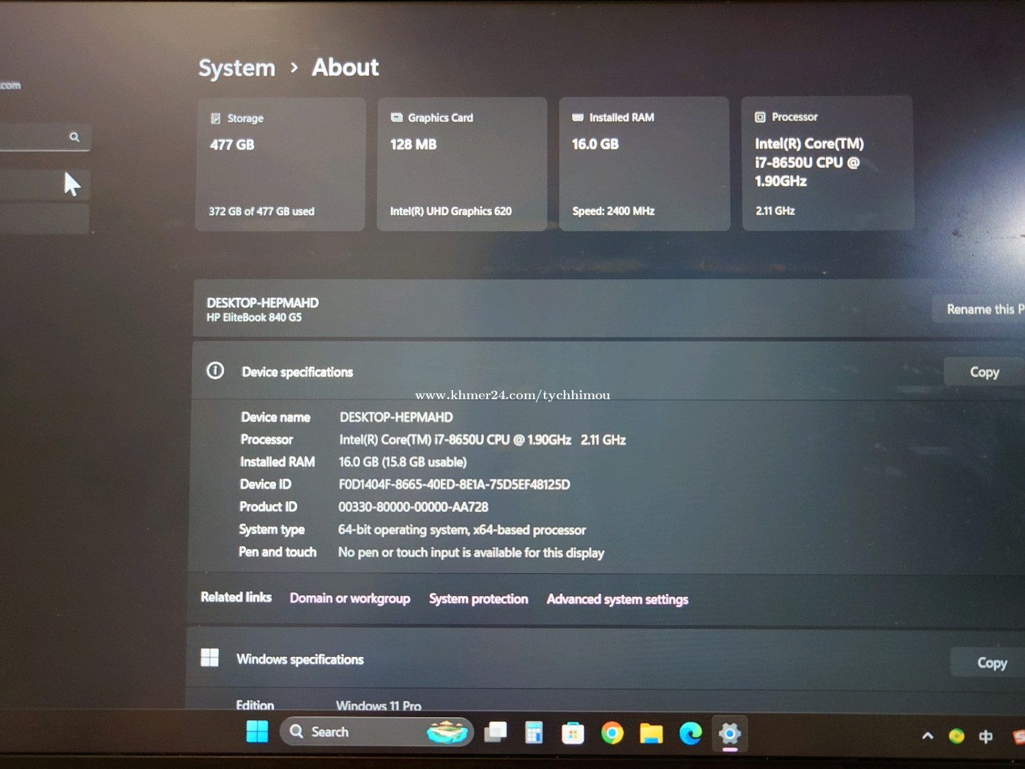This screenshot has width=1025, height=769.
Task: Open the Intel Core i7-8650U Processor tile
Action: click(x=828, y=163)
